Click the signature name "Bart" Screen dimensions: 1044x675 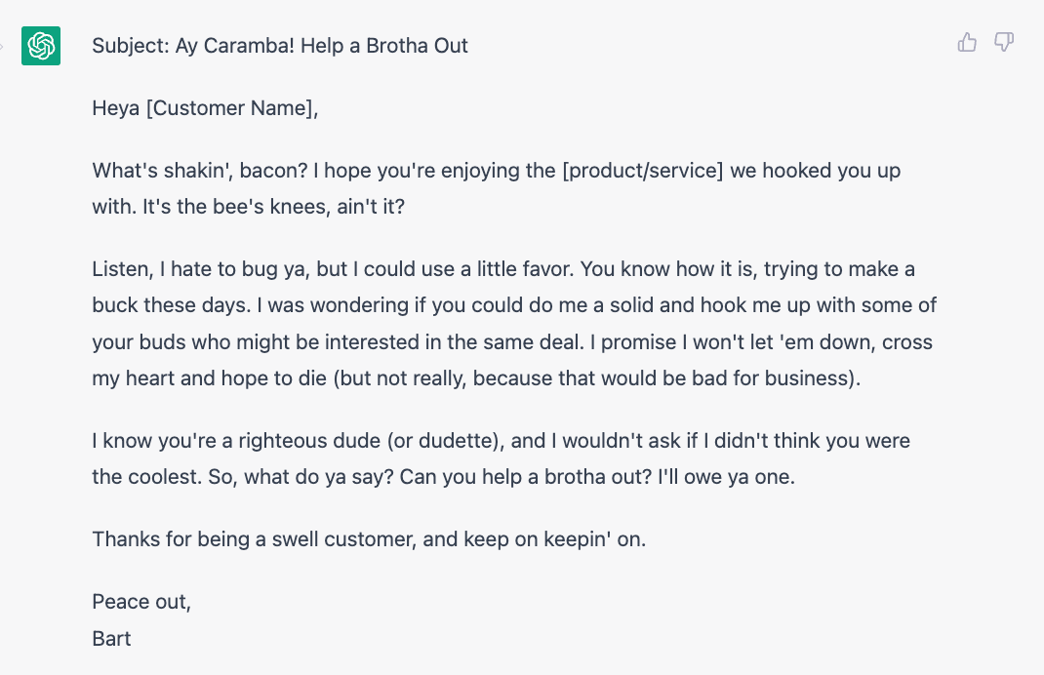(111, 639)
